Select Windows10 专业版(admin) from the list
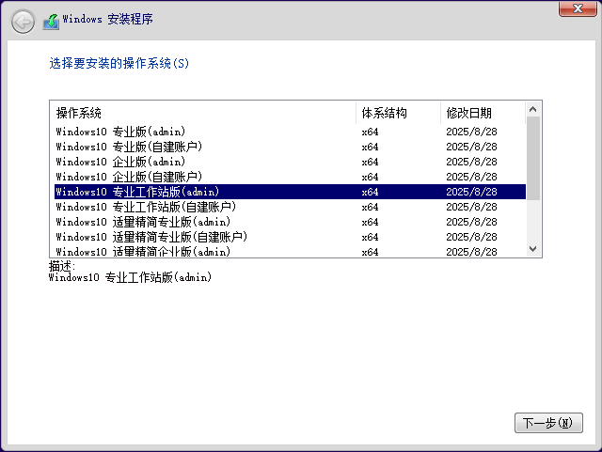602x452 pixels. [120, 132]
